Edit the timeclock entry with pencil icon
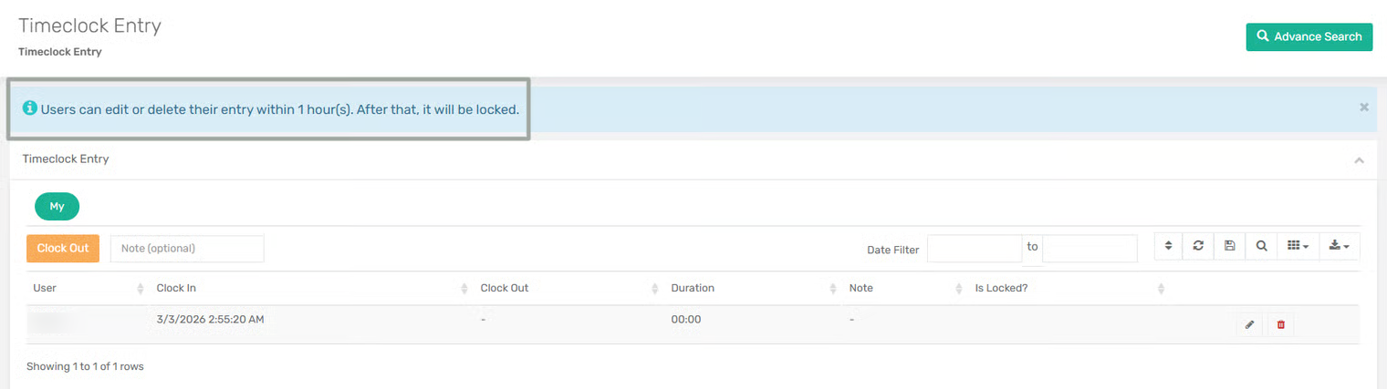Image resolution: width=1387 pixels, height=389 pixels. pyautogui.click(x=1249, y=324)
